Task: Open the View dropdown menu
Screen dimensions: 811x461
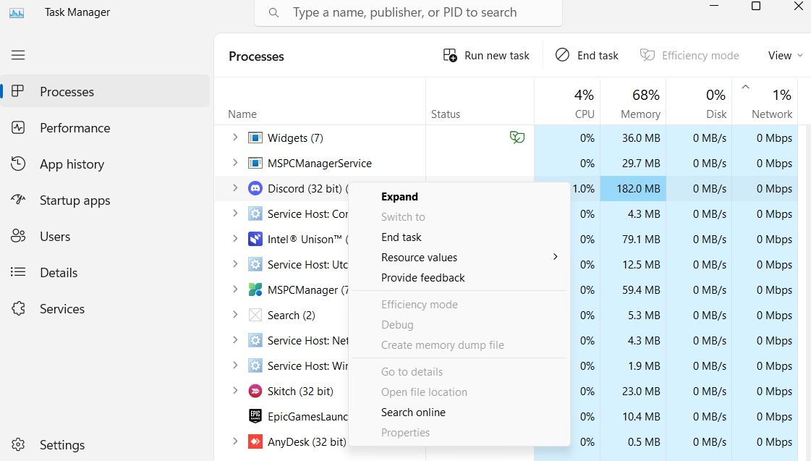Action: pos(785,55)
